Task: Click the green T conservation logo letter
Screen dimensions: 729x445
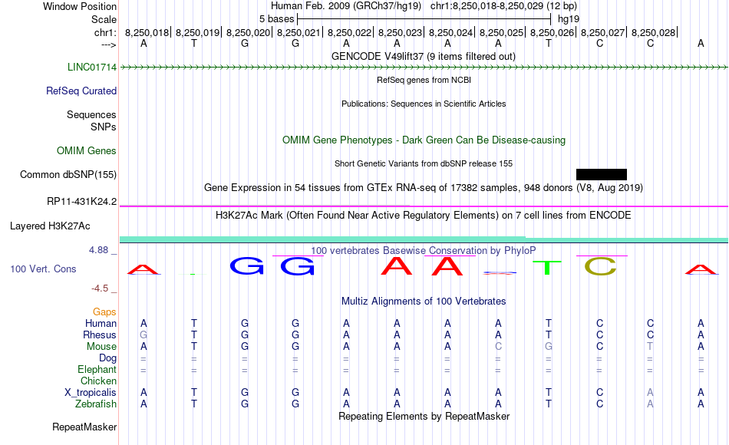Action: click(548, 268)
